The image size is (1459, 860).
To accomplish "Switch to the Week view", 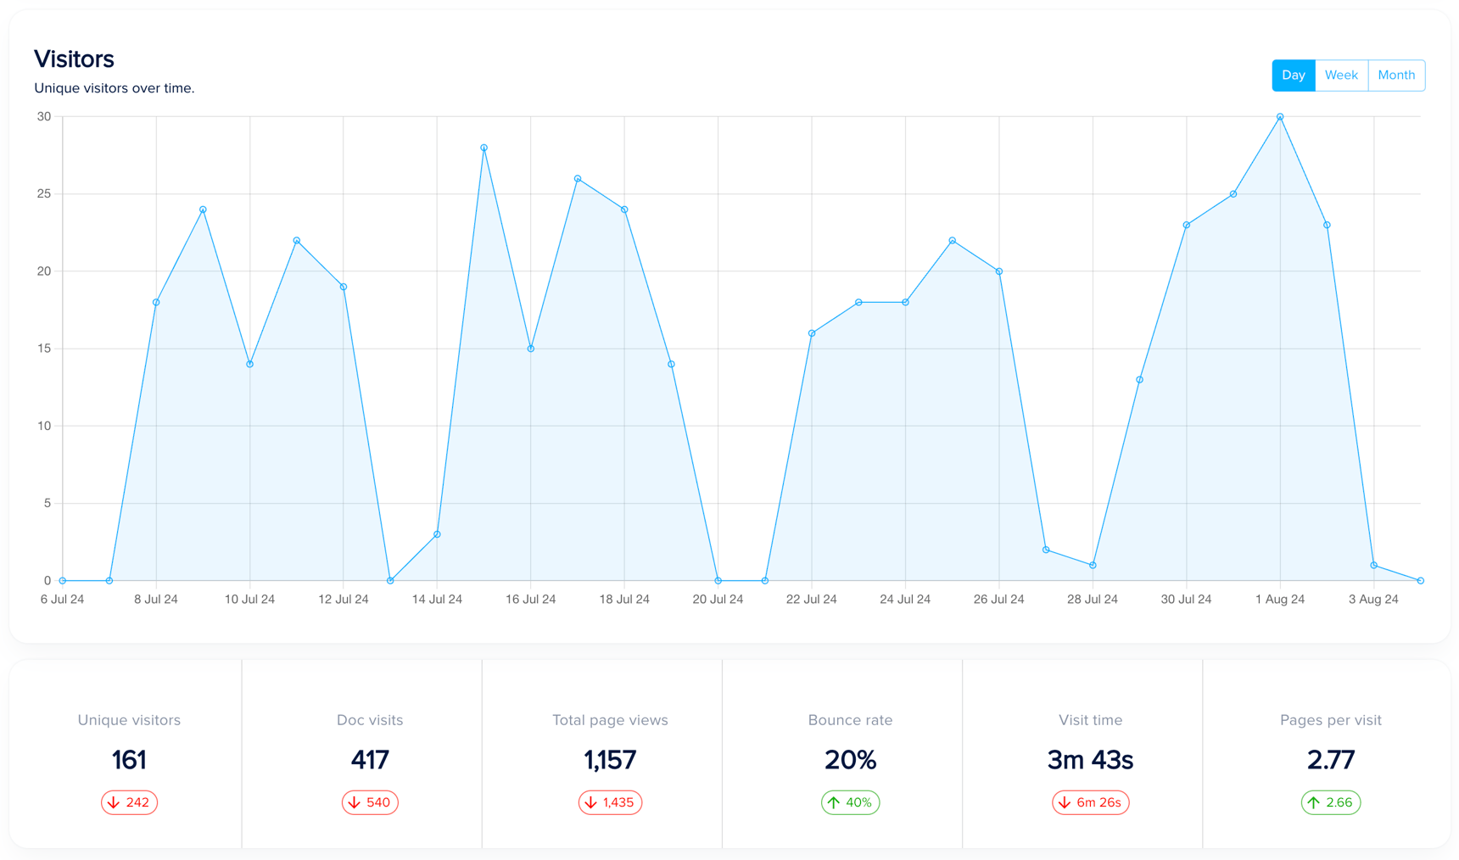I will click(x=1341, y=75).
